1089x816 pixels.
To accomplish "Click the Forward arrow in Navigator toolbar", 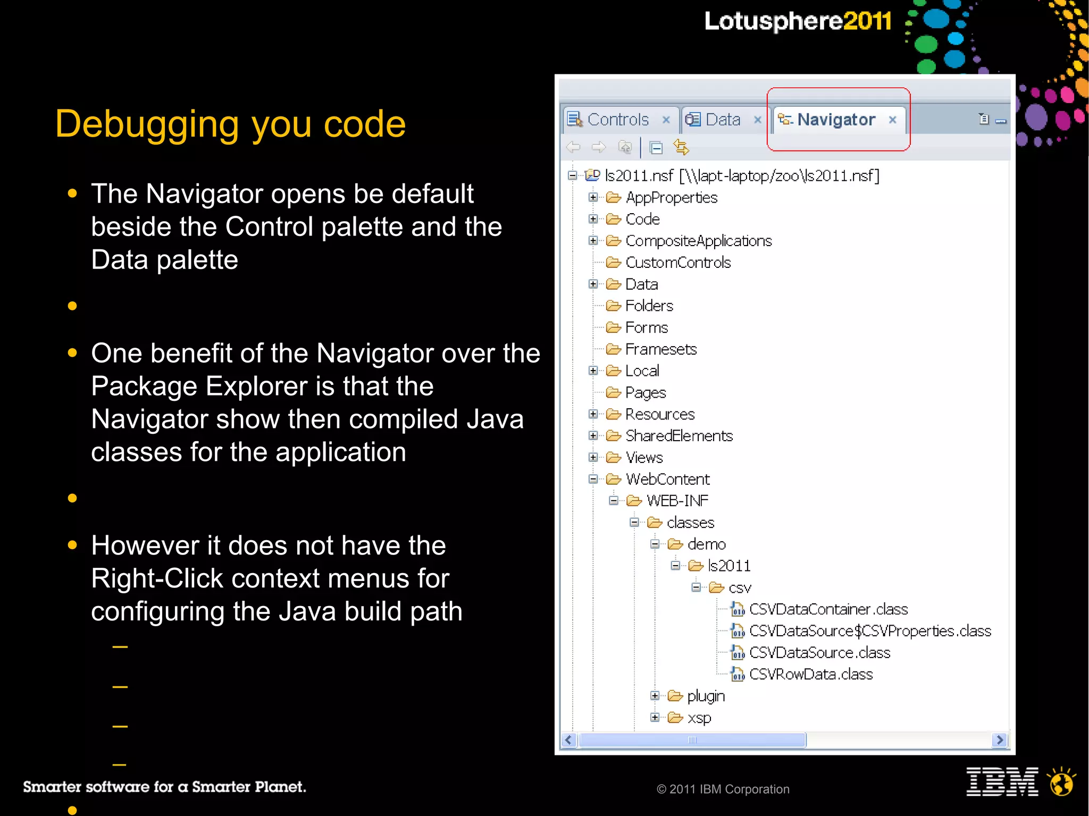I will [x=599, y=147].
